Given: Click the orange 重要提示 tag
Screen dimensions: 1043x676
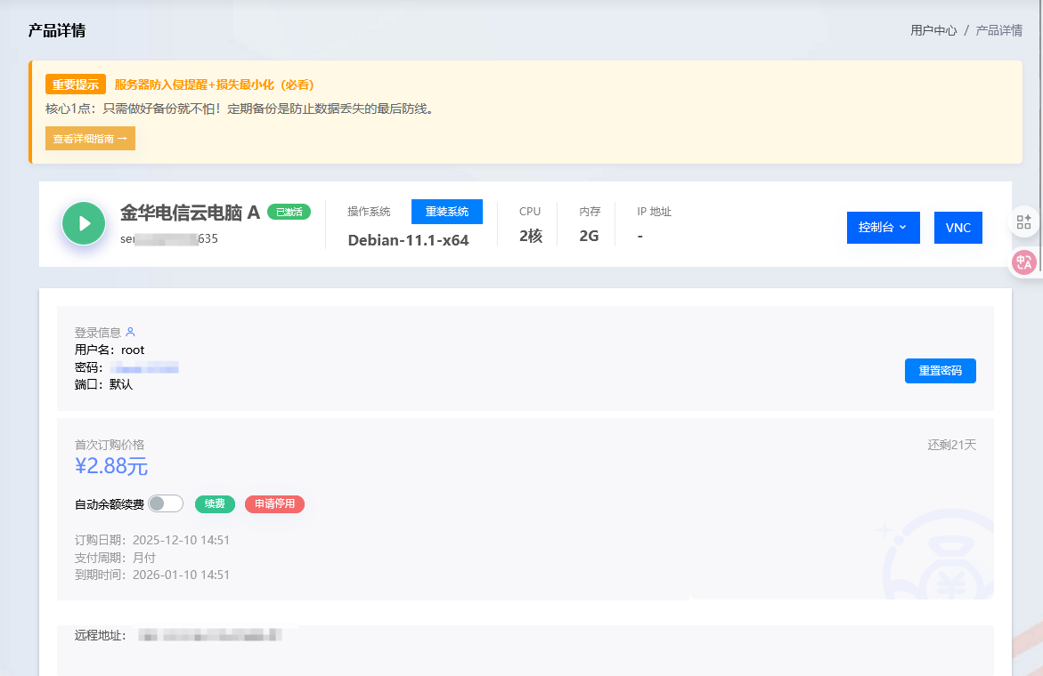Looking at the screenshot, I should coord(76,84).
